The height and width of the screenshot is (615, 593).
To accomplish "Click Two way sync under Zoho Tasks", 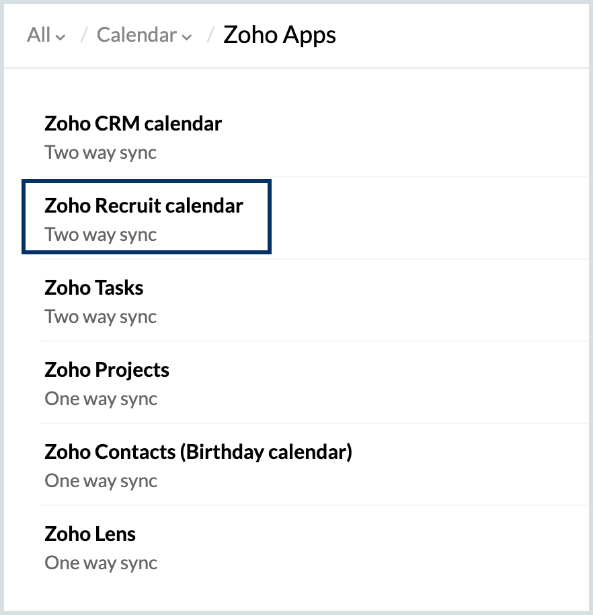I will 101,317.
